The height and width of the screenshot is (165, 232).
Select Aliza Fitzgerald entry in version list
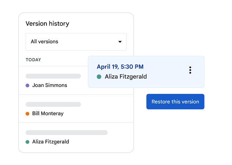[x=76, y=137]
